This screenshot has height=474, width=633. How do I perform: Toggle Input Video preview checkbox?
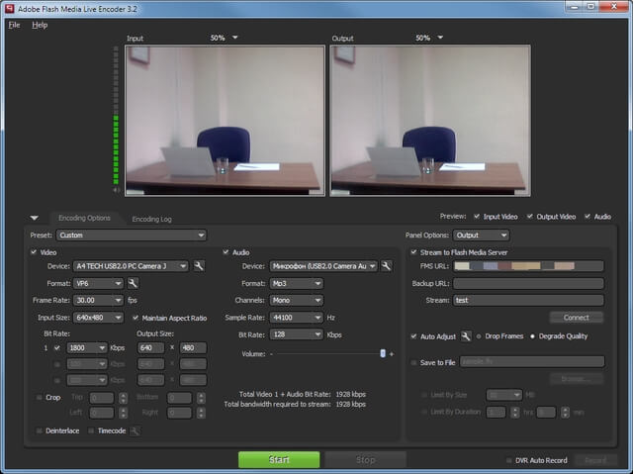[x=477, y=217]
